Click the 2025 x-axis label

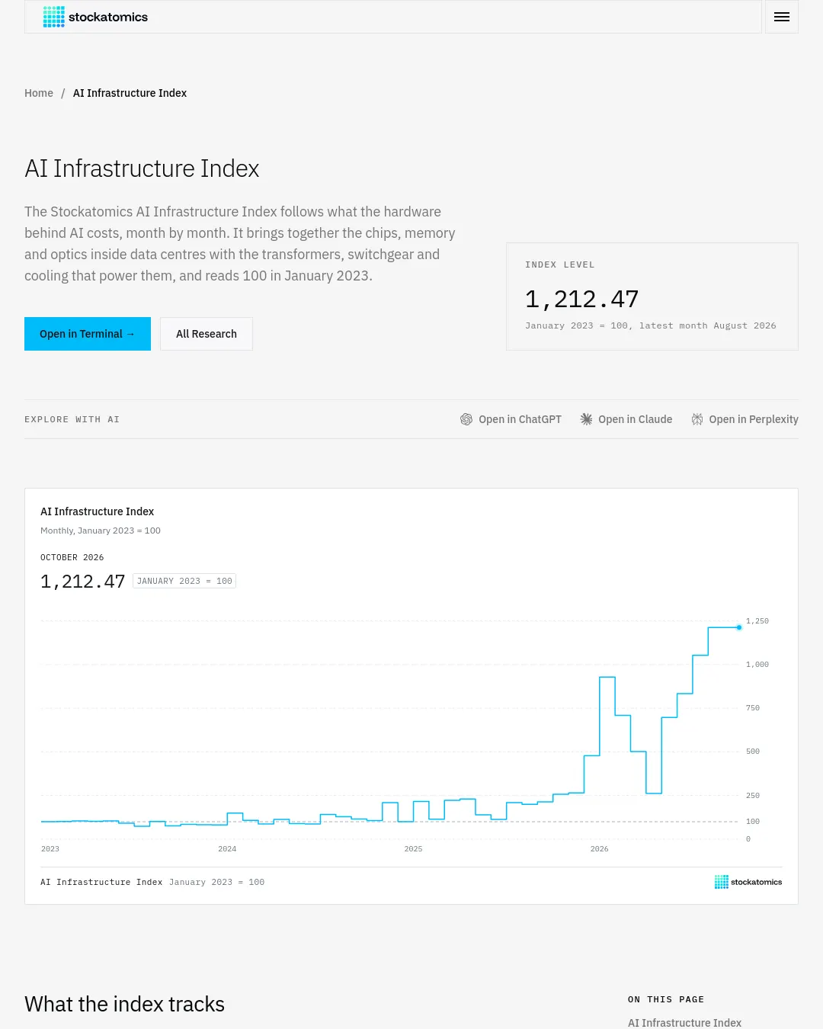[x=413, y=848]
